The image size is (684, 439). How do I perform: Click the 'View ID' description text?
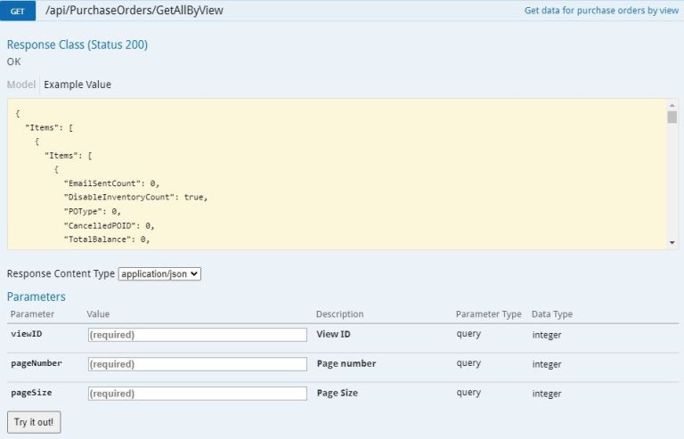(x=334, y=334)
